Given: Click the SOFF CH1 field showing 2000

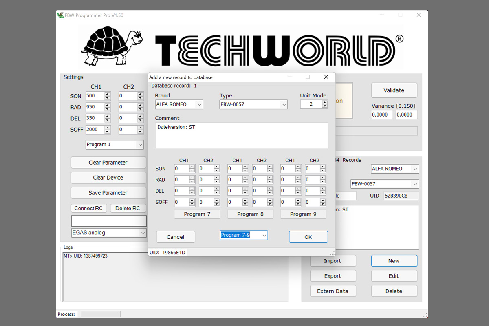Looking at the screenshot, I should pos(95,130).
